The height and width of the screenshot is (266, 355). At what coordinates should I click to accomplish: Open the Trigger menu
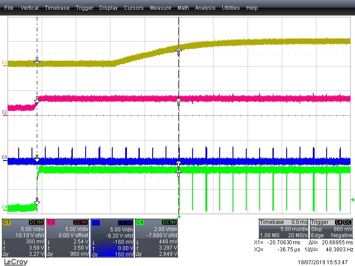point(84,8)
